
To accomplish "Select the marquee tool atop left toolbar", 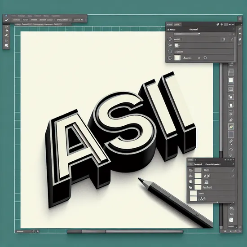I will 6,27.
